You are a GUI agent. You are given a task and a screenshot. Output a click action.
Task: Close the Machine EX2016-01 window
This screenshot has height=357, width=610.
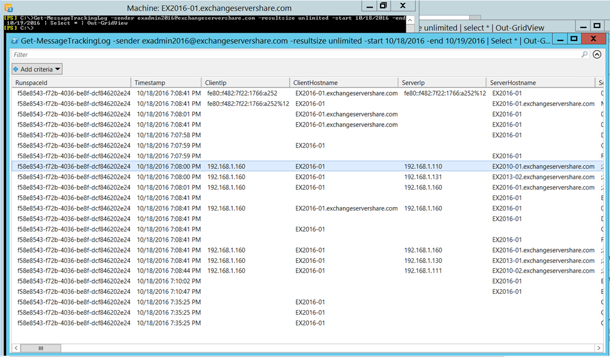click(x=403, y=6)
